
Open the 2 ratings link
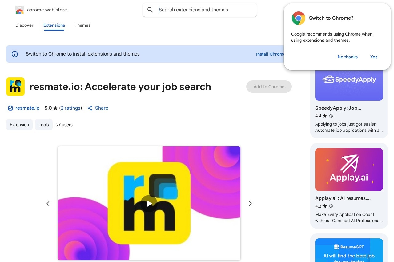pos(71,108)
